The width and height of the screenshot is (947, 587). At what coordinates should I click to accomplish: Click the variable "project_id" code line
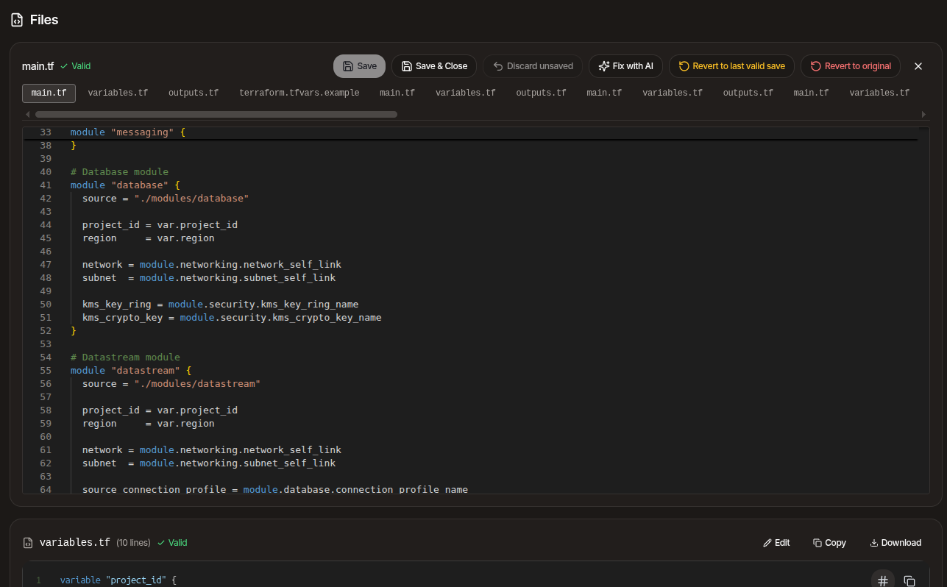click(x=118, y=580)
